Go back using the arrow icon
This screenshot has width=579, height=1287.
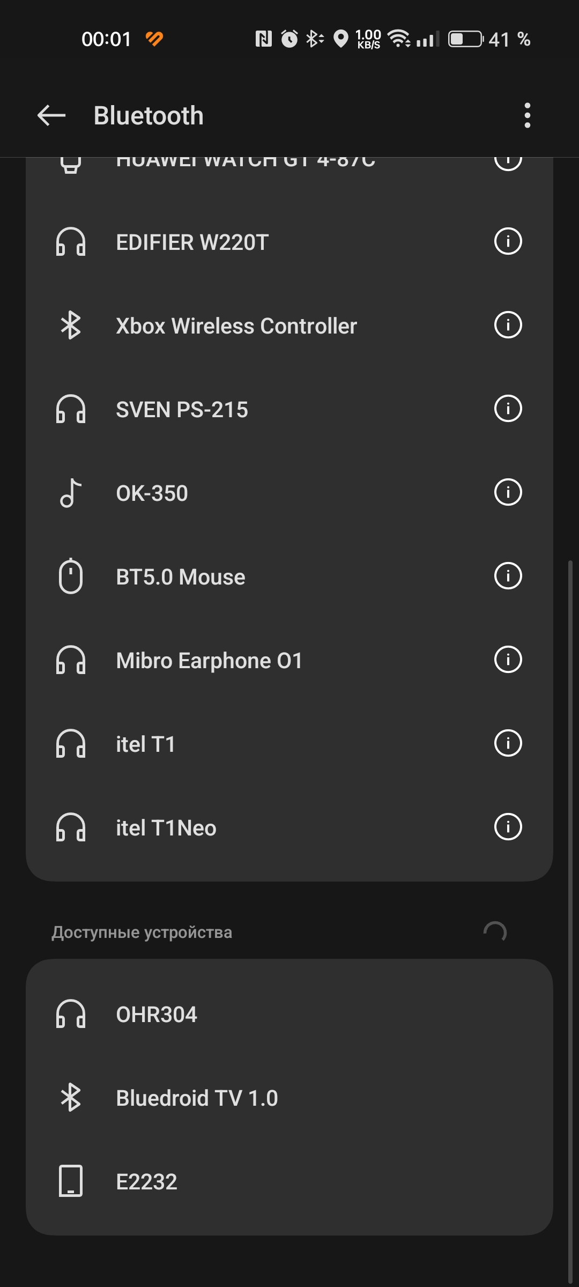click(x=51, y=115)
